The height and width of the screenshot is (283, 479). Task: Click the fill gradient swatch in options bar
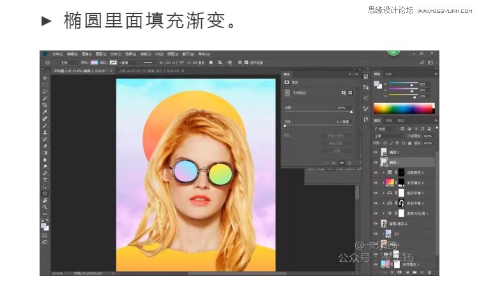(94, 63)
